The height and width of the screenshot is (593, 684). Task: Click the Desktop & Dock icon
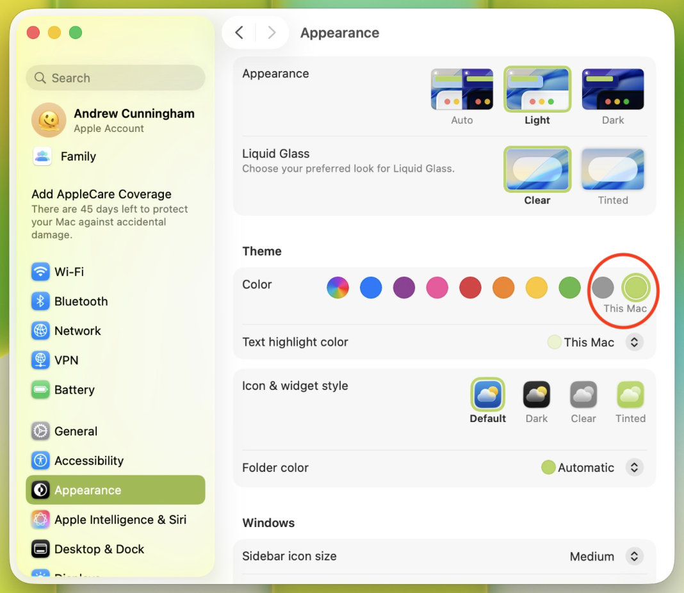tap(40, 549)
